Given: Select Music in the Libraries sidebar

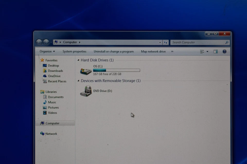Looking at the screenshot, I should click(52, 102).
